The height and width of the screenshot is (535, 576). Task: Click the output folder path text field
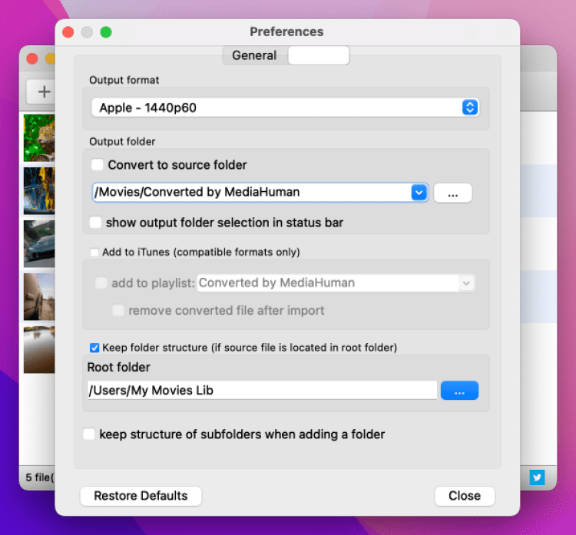tap(252, 193)
